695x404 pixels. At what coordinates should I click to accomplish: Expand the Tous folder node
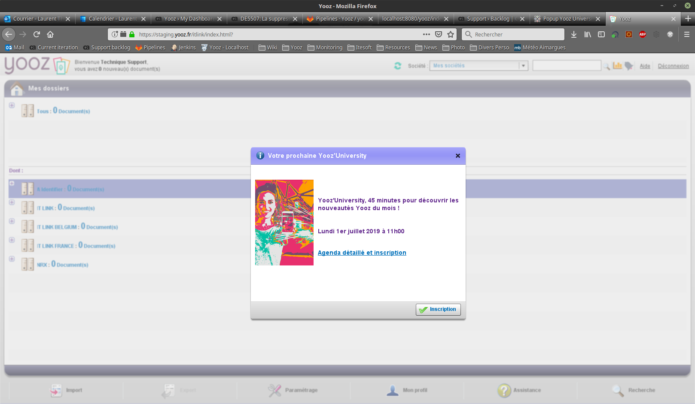[x=12, y=105]
